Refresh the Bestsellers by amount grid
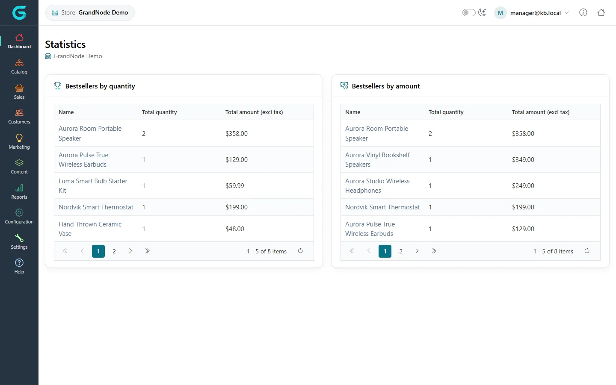 click(x=587, y=251)
